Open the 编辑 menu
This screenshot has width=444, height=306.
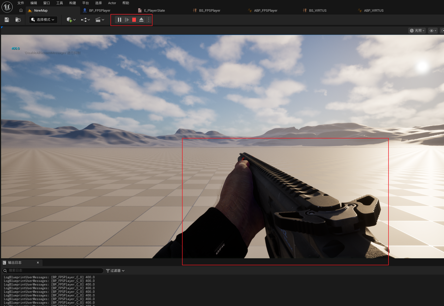click(34, 3)
